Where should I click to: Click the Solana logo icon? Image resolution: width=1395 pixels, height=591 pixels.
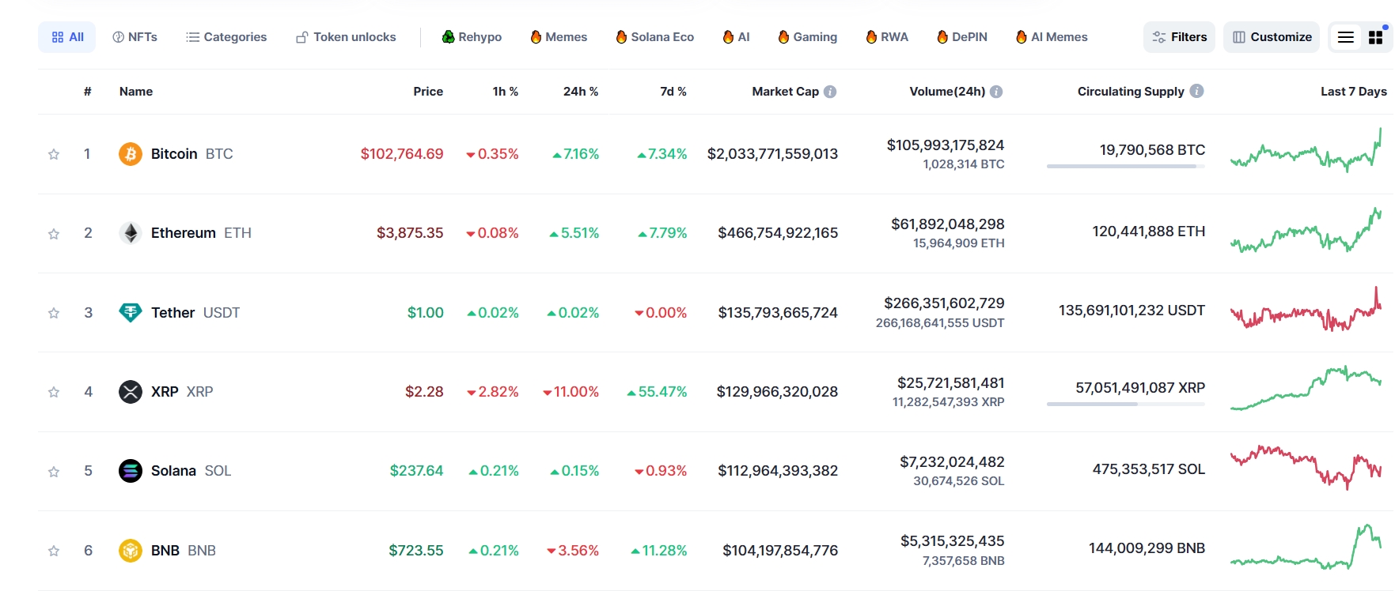click(131, 471)
